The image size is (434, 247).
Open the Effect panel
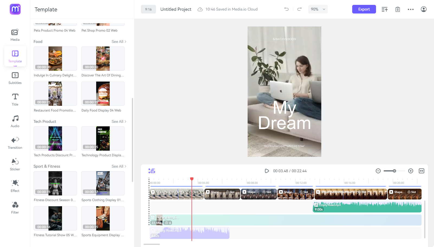point(15,186)
